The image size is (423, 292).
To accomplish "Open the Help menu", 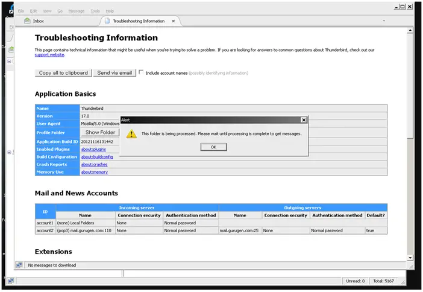I will pos(110,11).
